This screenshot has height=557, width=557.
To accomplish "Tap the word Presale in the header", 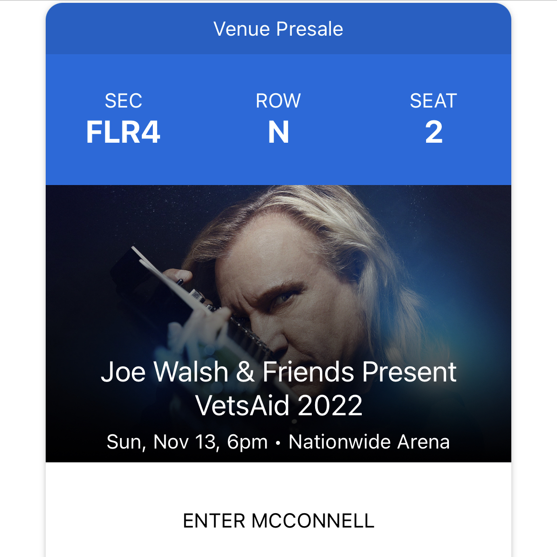I will click(x=309, y=29).
